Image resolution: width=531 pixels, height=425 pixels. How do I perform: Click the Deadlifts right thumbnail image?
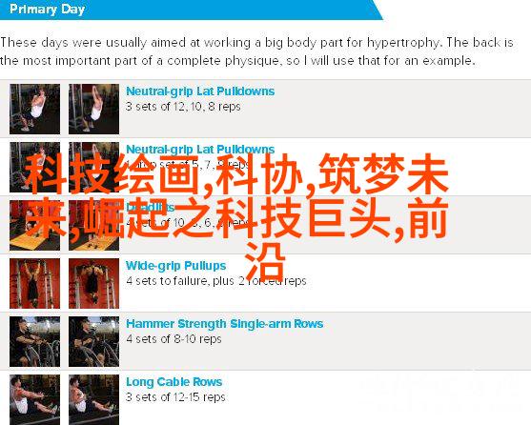tap(93, 225)
